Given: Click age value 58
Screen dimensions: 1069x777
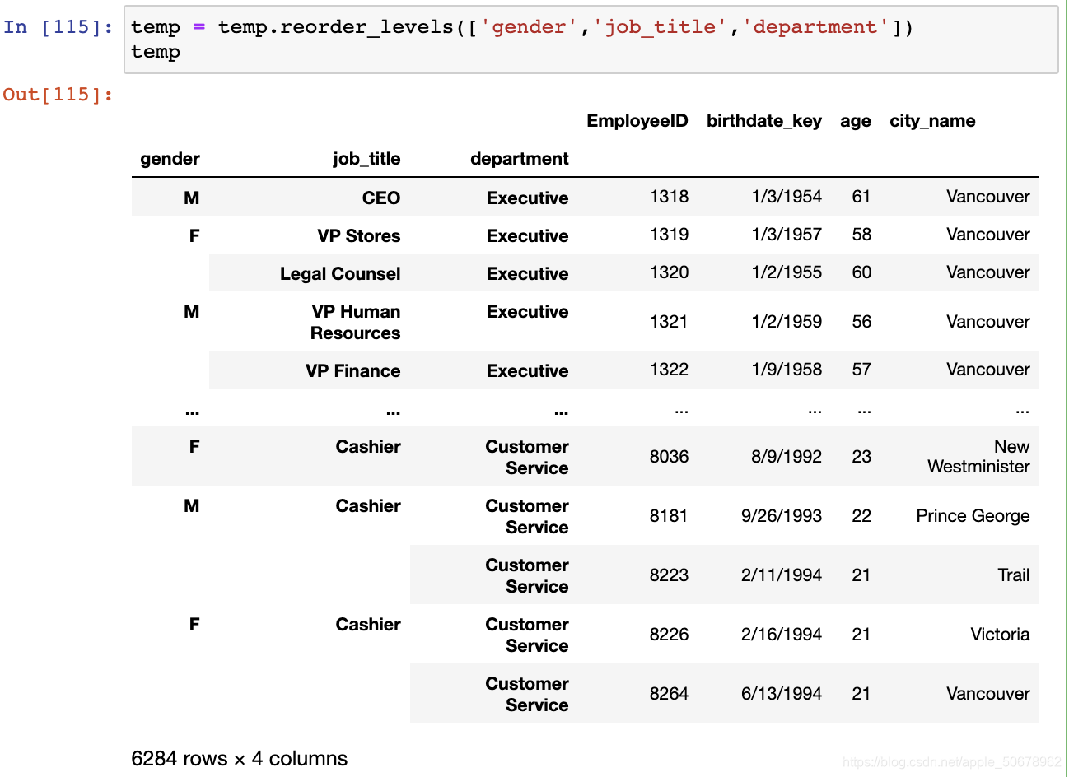Looking at the screenshot, I should coord(861,235).
